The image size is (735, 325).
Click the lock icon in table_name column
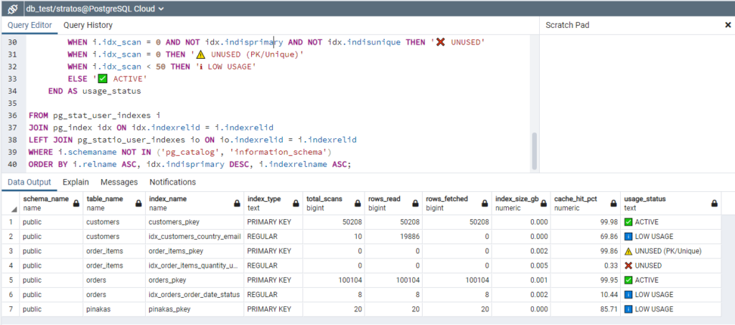tap(139, 203)
